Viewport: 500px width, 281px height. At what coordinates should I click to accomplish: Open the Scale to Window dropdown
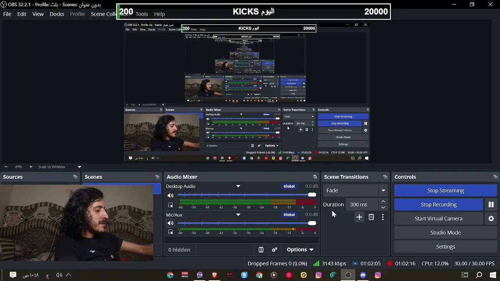79,167
